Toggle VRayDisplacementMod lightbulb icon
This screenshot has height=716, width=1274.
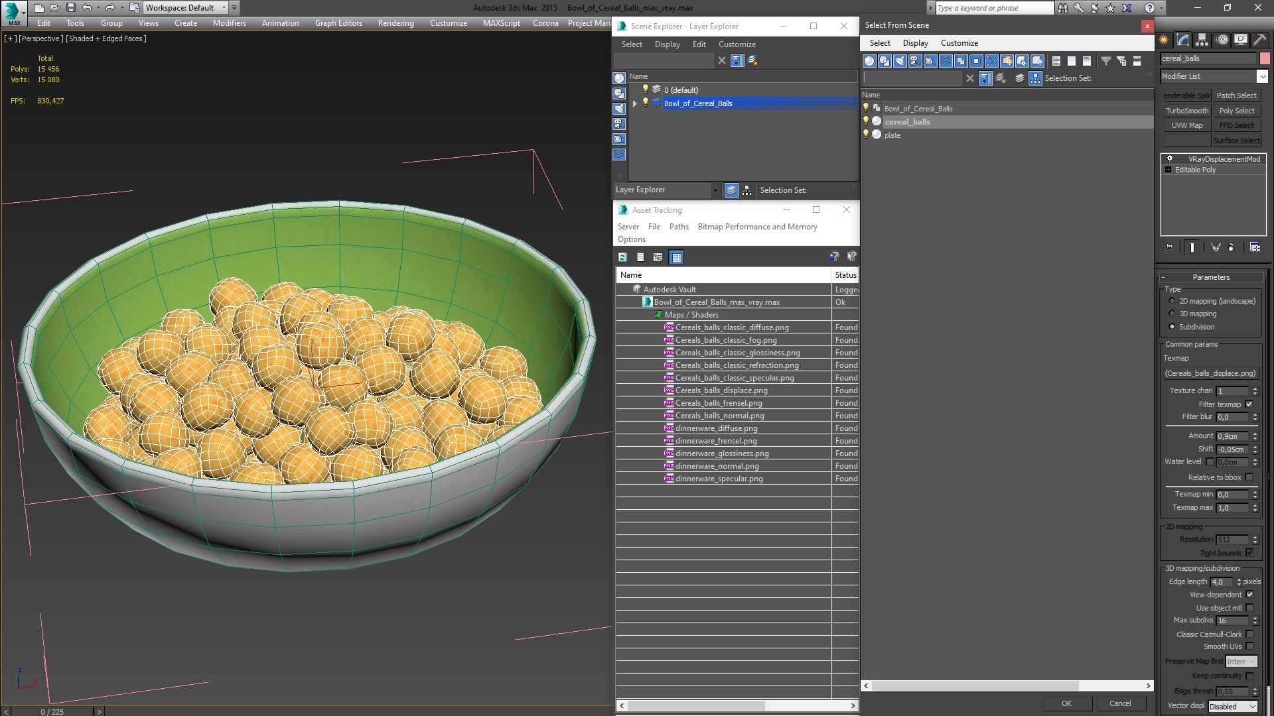1170,159
